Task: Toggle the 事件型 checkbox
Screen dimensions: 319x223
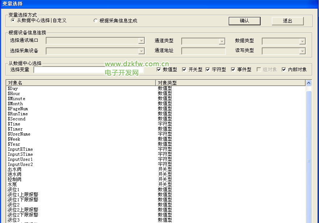Action: coord(233,69)
